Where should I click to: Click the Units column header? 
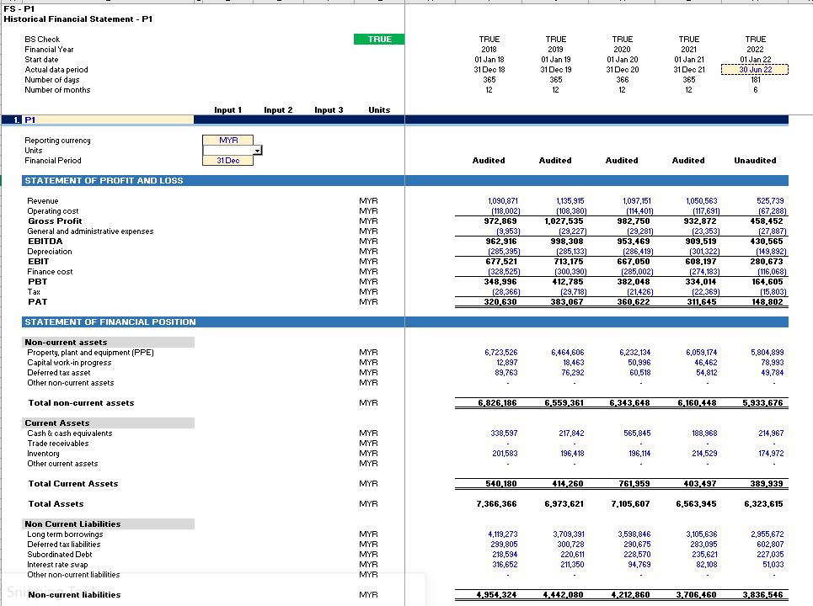pyautogui.click(x=379, y=109)
